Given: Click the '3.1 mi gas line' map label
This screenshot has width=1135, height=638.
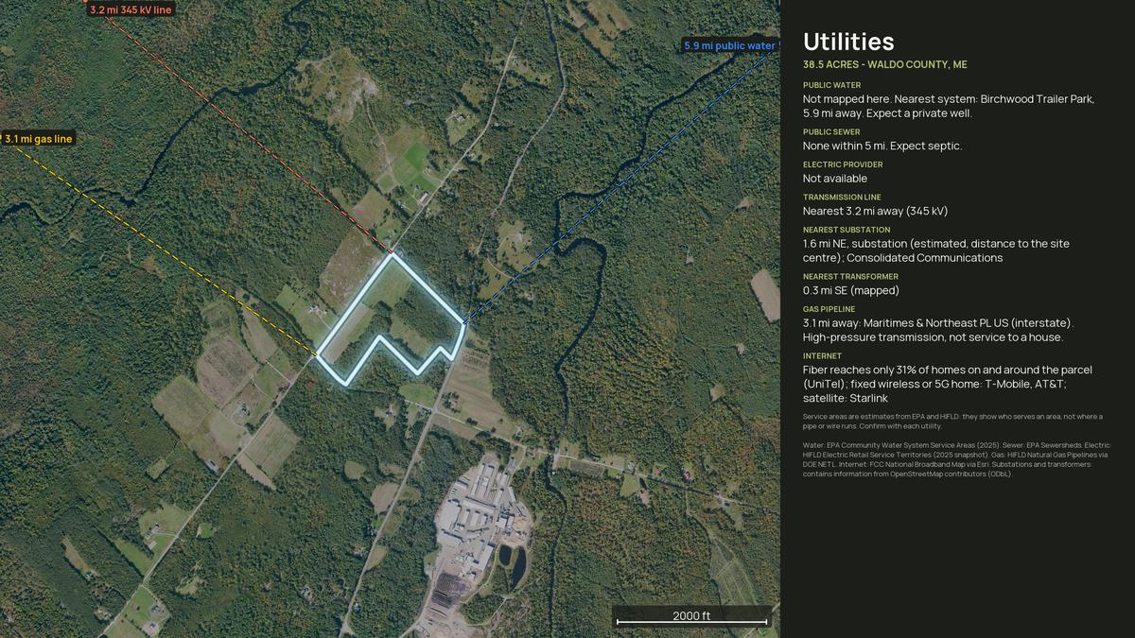Looking at the screenshot, I should [37, 139].
